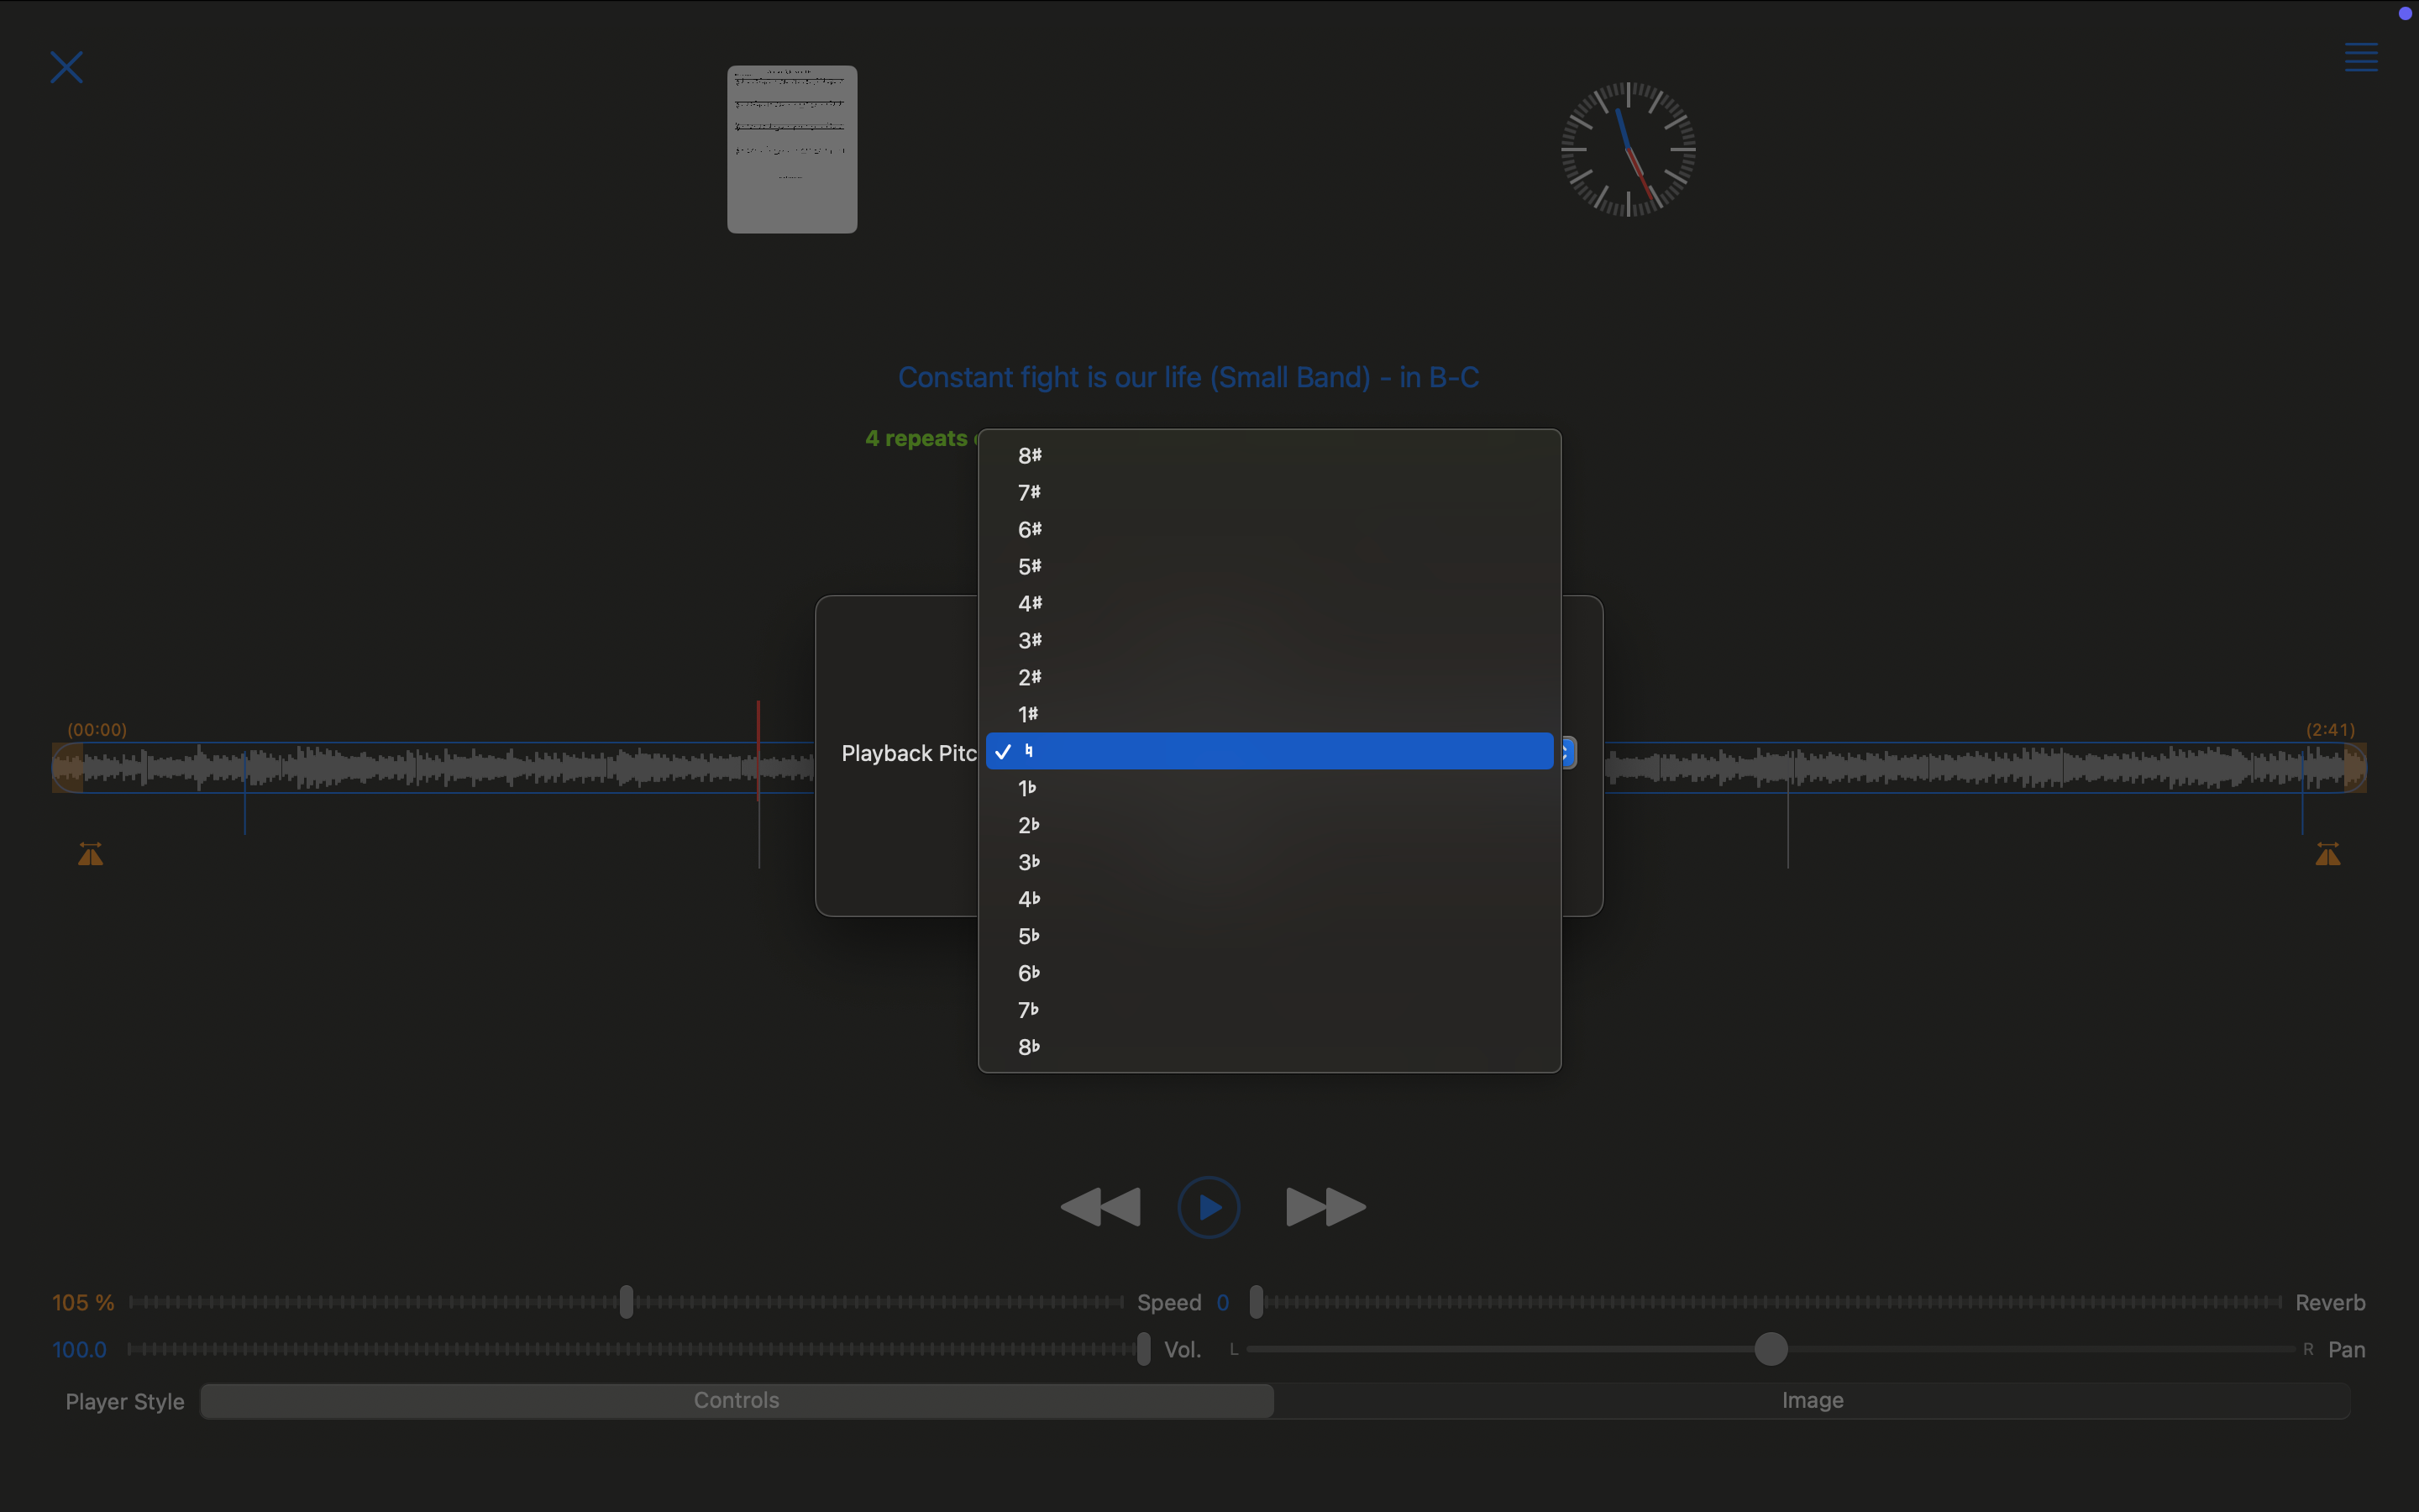Close the player with the X icon
Screen dimensions: 2419x1512
tap(67, 68)
